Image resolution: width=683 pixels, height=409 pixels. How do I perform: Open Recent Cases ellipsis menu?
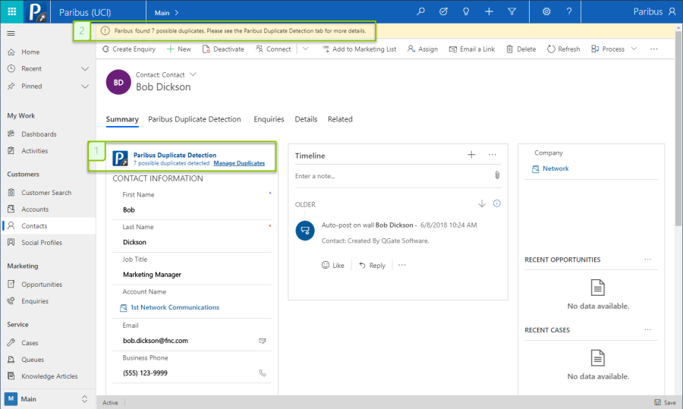[648, 330]
